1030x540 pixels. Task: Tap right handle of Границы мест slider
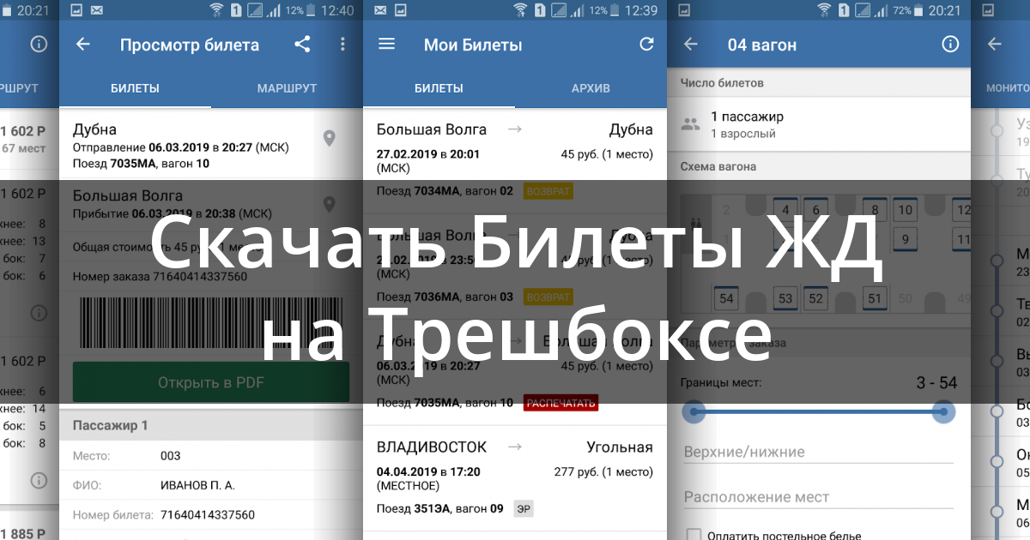point(944,412)
